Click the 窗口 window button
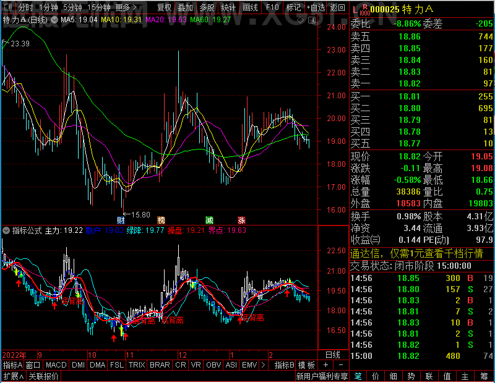The image size is (495, 383). pyautogui.click(x=33, y=365)
